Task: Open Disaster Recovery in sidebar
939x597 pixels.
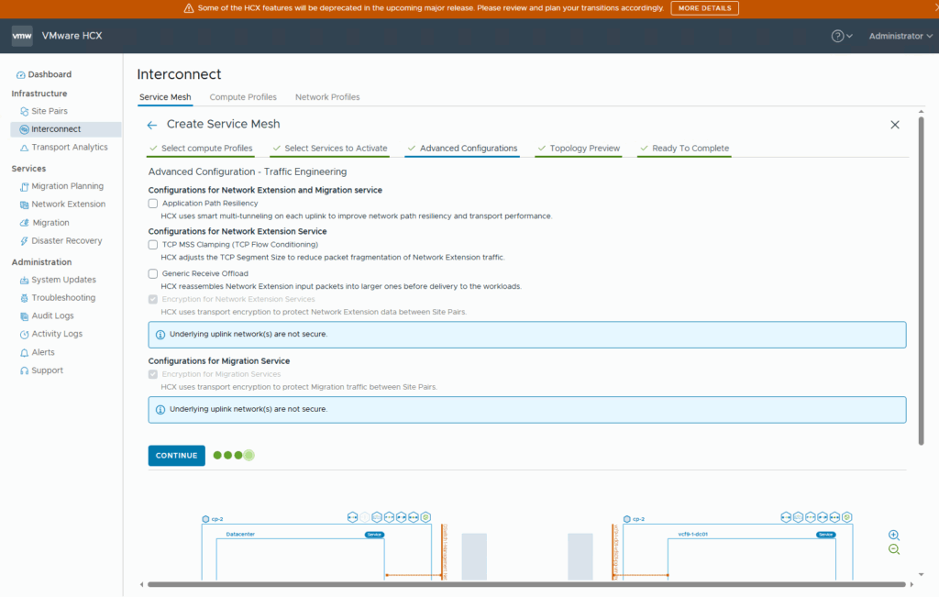Action: (x=68, y=241)
